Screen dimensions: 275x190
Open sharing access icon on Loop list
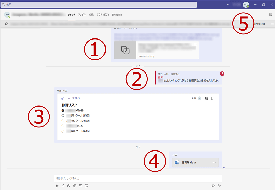(x=206, y=98)
